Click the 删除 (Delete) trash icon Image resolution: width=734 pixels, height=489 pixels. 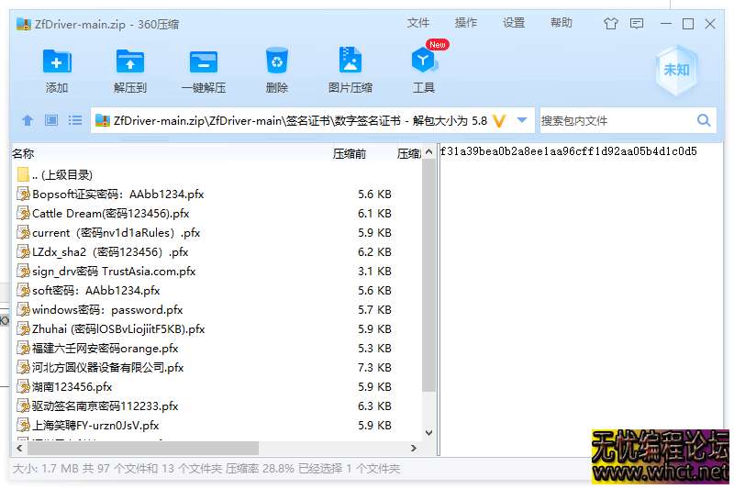click(277, 62)
